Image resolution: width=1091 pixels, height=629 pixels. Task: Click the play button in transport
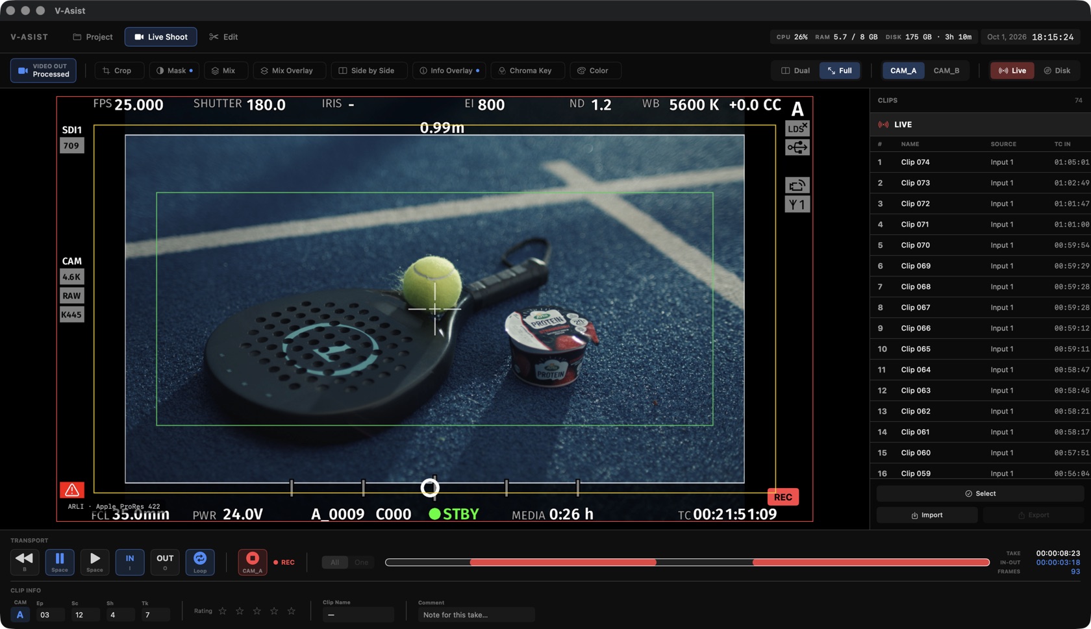[x=95, y=561]
